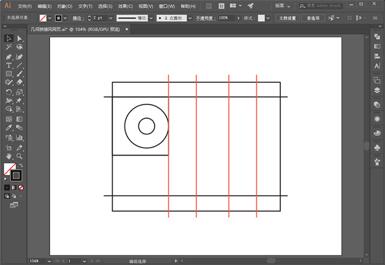Open the 效果(C) menu
Viewport: 385px width, 265px height.
coord(125,5)
